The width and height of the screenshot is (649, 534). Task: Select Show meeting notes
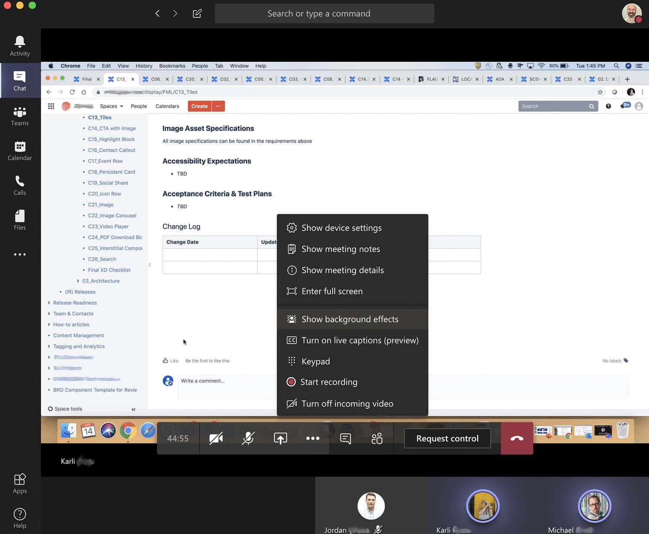(352, 249)
